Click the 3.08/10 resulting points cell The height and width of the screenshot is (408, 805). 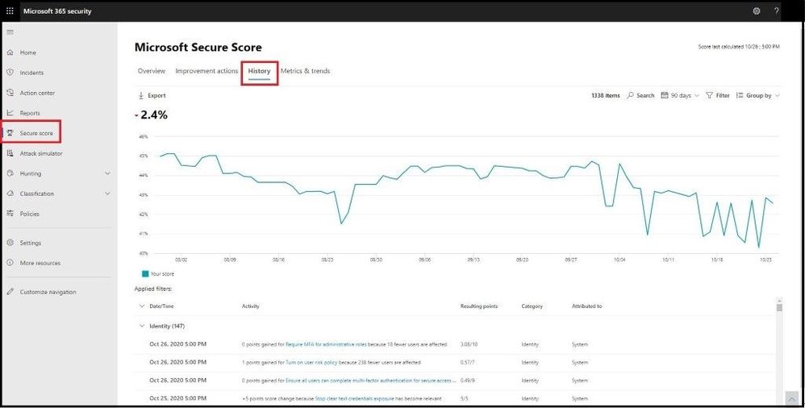click(469, 344)
